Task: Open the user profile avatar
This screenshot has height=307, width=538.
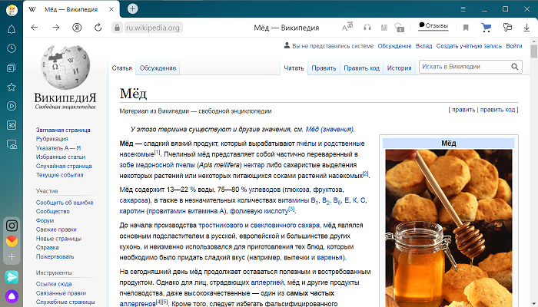Action: click(x=12, y=9)
